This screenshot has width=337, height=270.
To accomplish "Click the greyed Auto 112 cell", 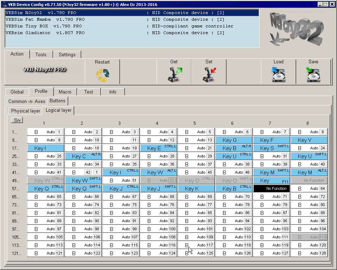I will (309, 237).
